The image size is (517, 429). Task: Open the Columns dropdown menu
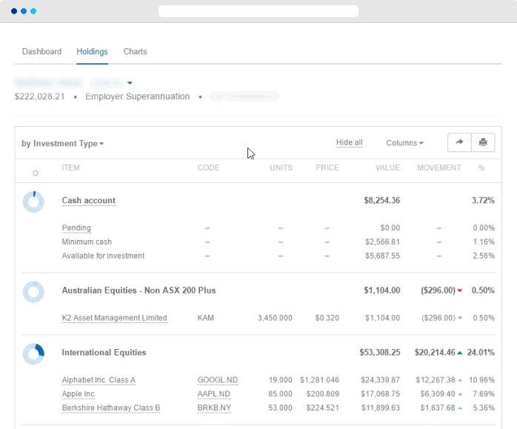pos(404,143)
